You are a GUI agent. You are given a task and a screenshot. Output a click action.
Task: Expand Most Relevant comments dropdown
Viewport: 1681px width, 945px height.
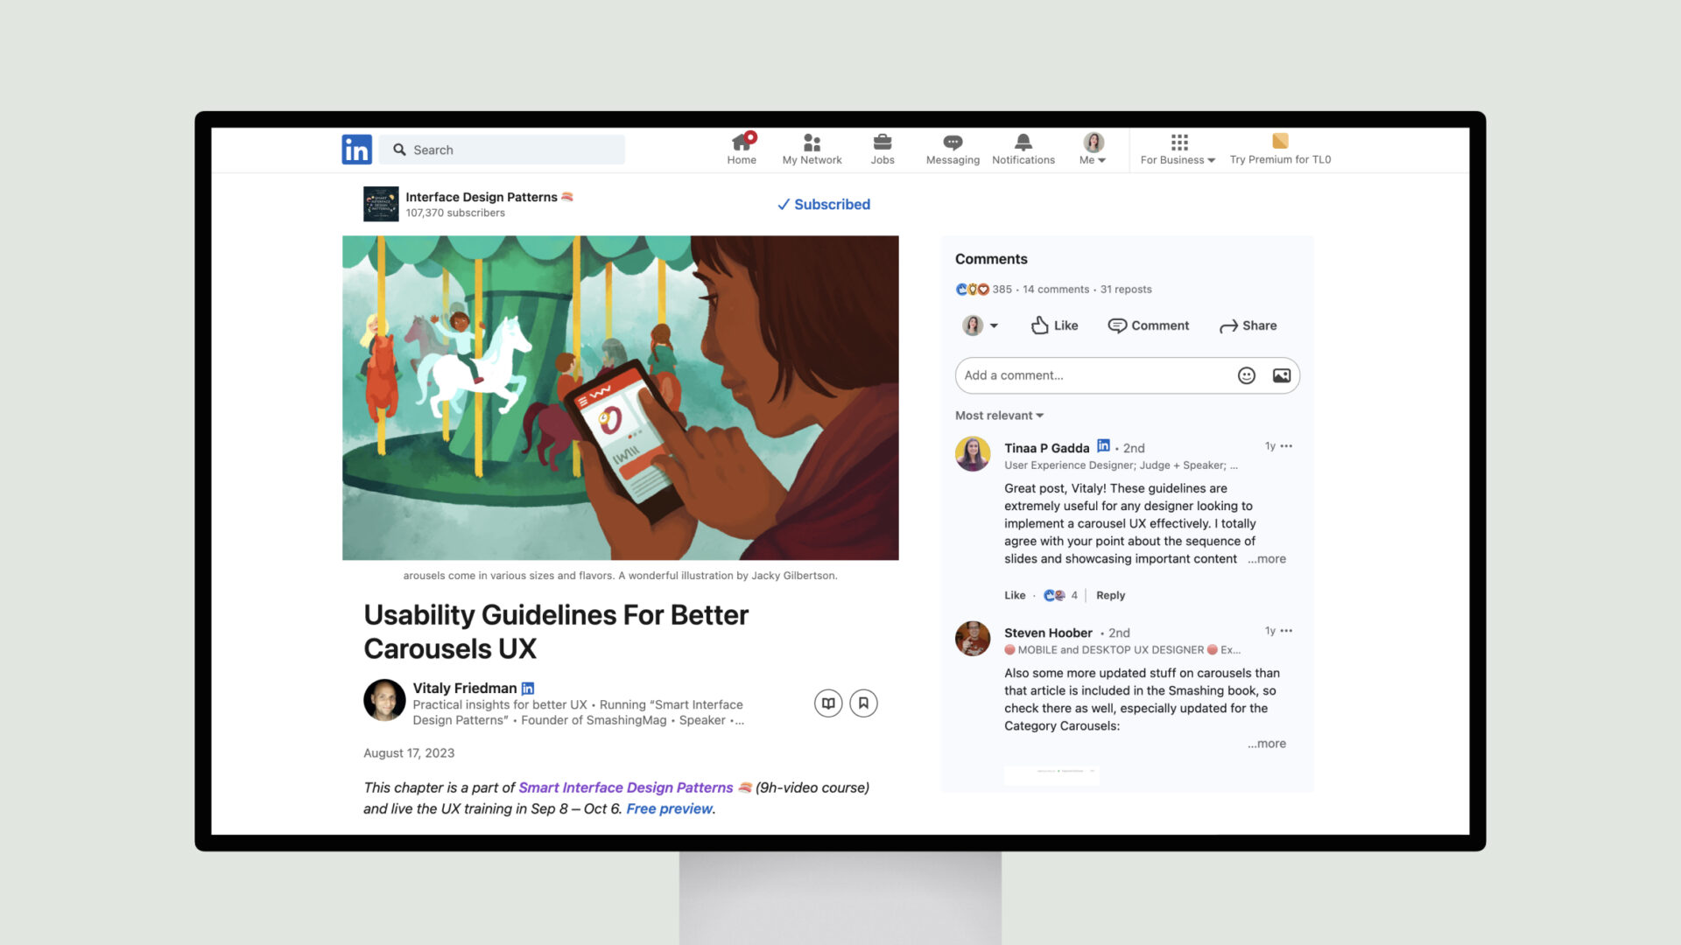[995, 416]
